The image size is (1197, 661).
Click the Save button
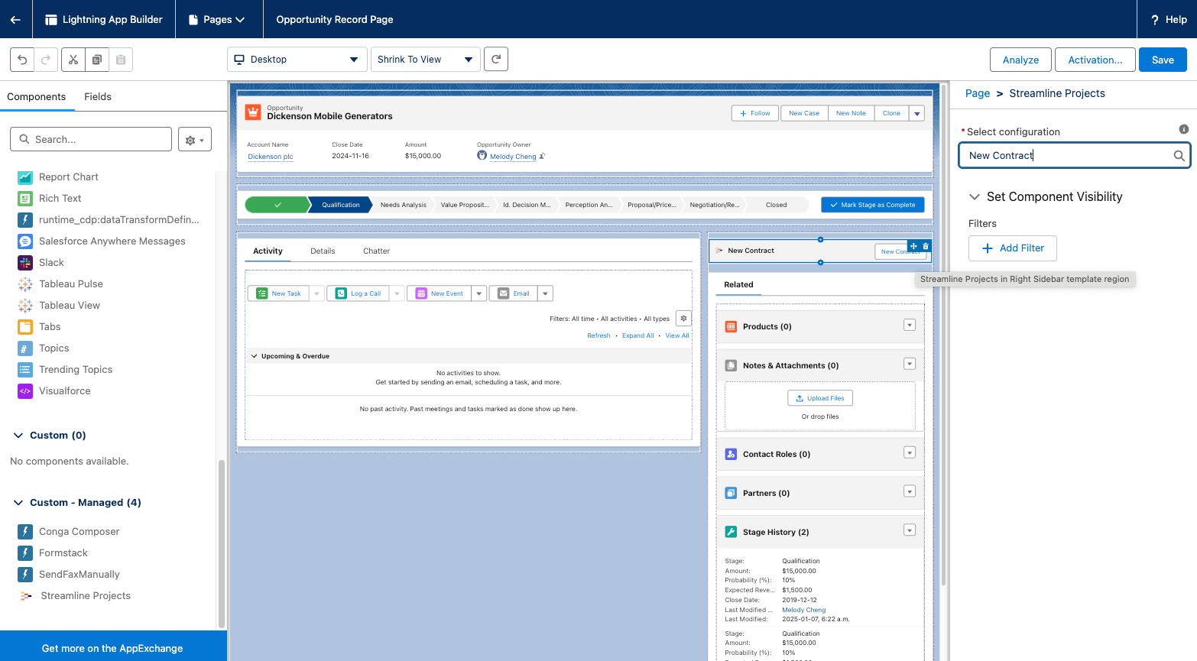pyautogui.click(x=1162, y=60)
